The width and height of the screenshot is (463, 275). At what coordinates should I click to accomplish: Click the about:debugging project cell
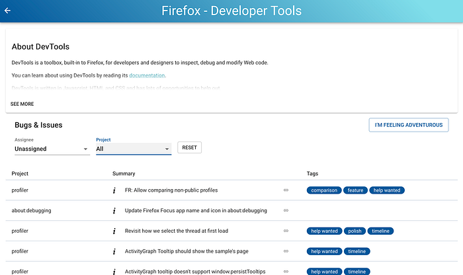pyautogui.click(x=31, y=211)
